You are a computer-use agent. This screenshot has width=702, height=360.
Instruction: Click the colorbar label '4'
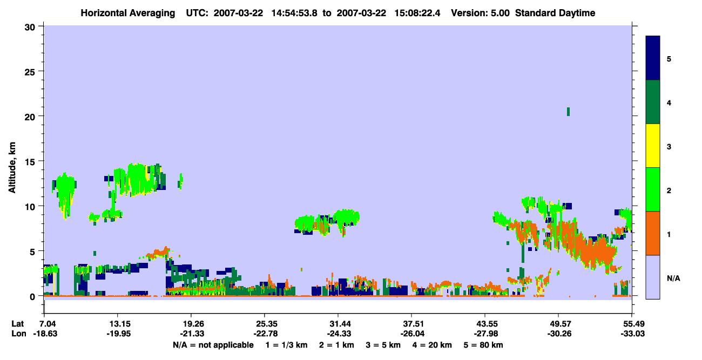[x=669, y=103]
